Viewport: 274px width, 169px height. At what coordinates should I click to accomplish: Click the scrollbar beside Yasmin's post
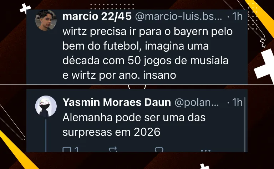[x=245, y=125]
